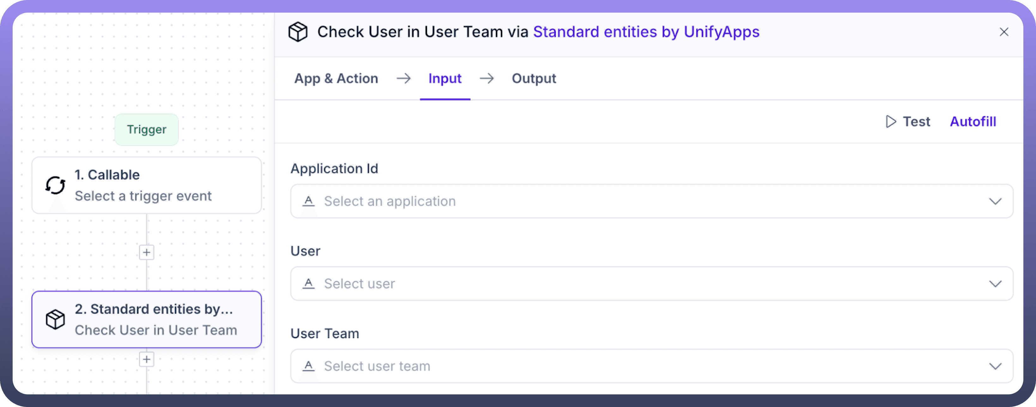Select the Input tab
Image resolution: width=1036 pixels, height=407 pixels.
(445, 78)
